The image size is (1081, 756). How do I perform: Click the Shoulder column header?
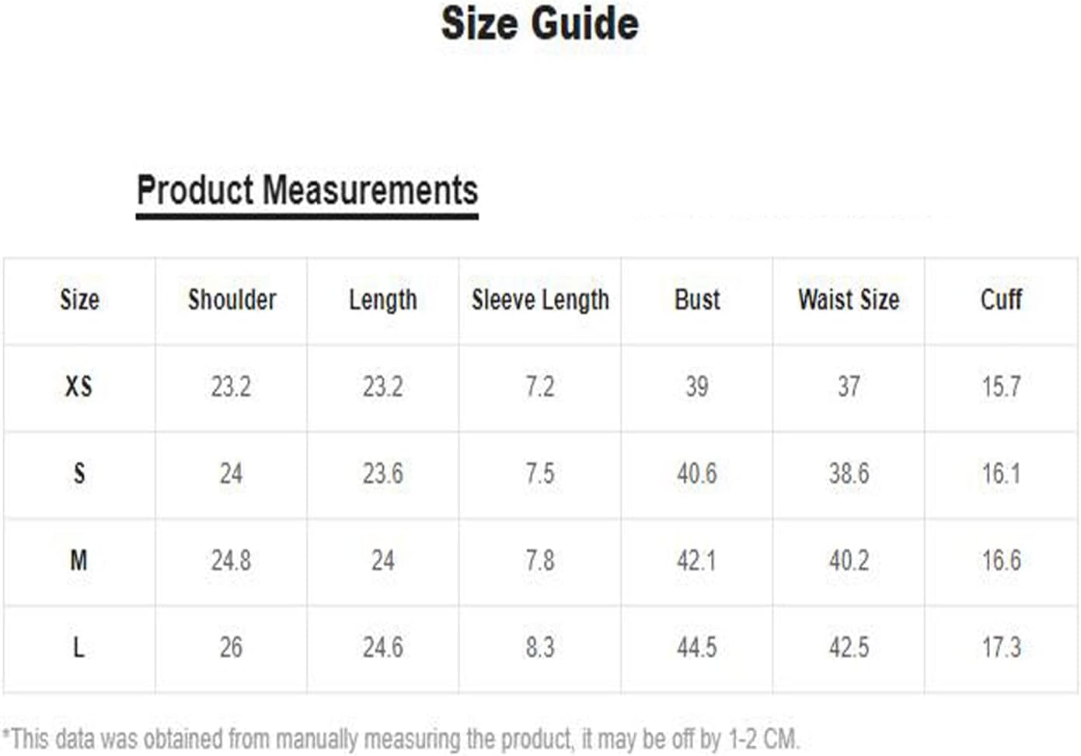tap(232, 299)
